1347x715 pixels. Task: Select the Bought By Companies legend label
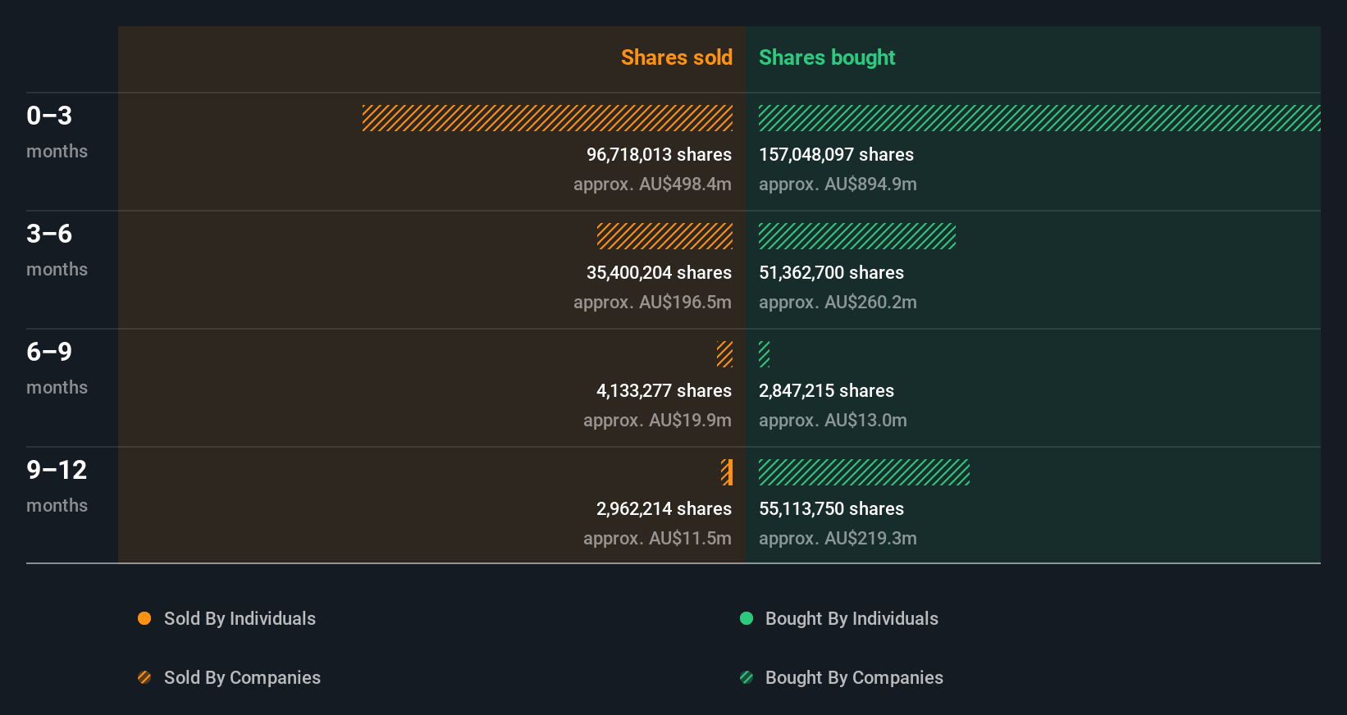click(x=854, y=677)
